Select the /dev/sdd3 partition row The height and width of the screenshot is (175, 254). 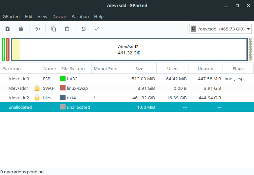(127, 79)
